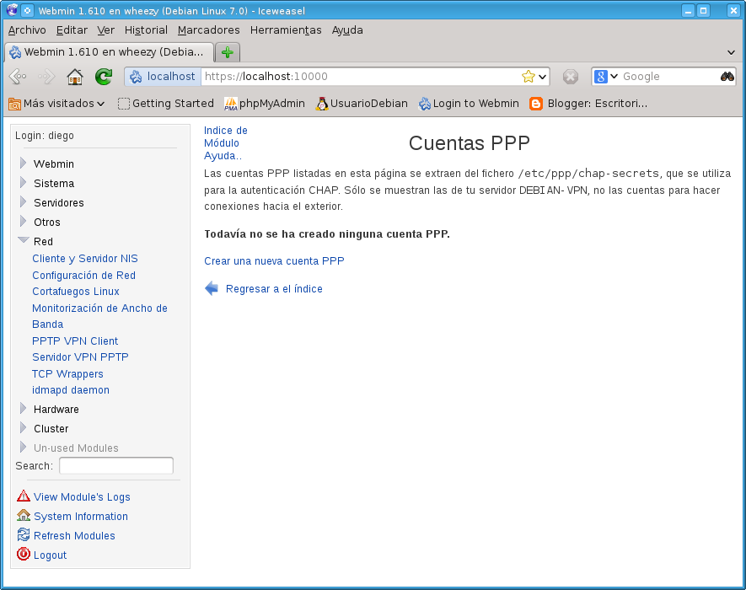Click the System Information house icon
This screenshot has height=590, width=746.
point(24,515)
